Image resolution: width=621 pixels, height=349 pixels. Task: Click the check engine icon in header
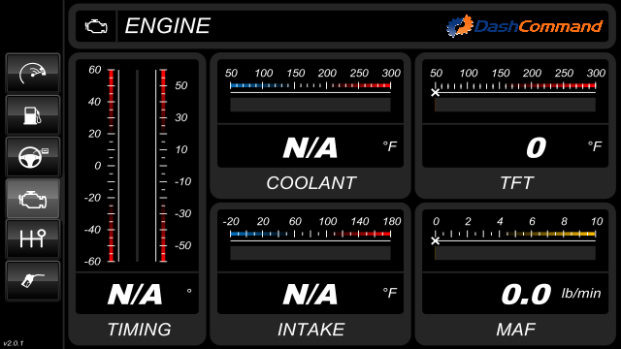(96, 26)
